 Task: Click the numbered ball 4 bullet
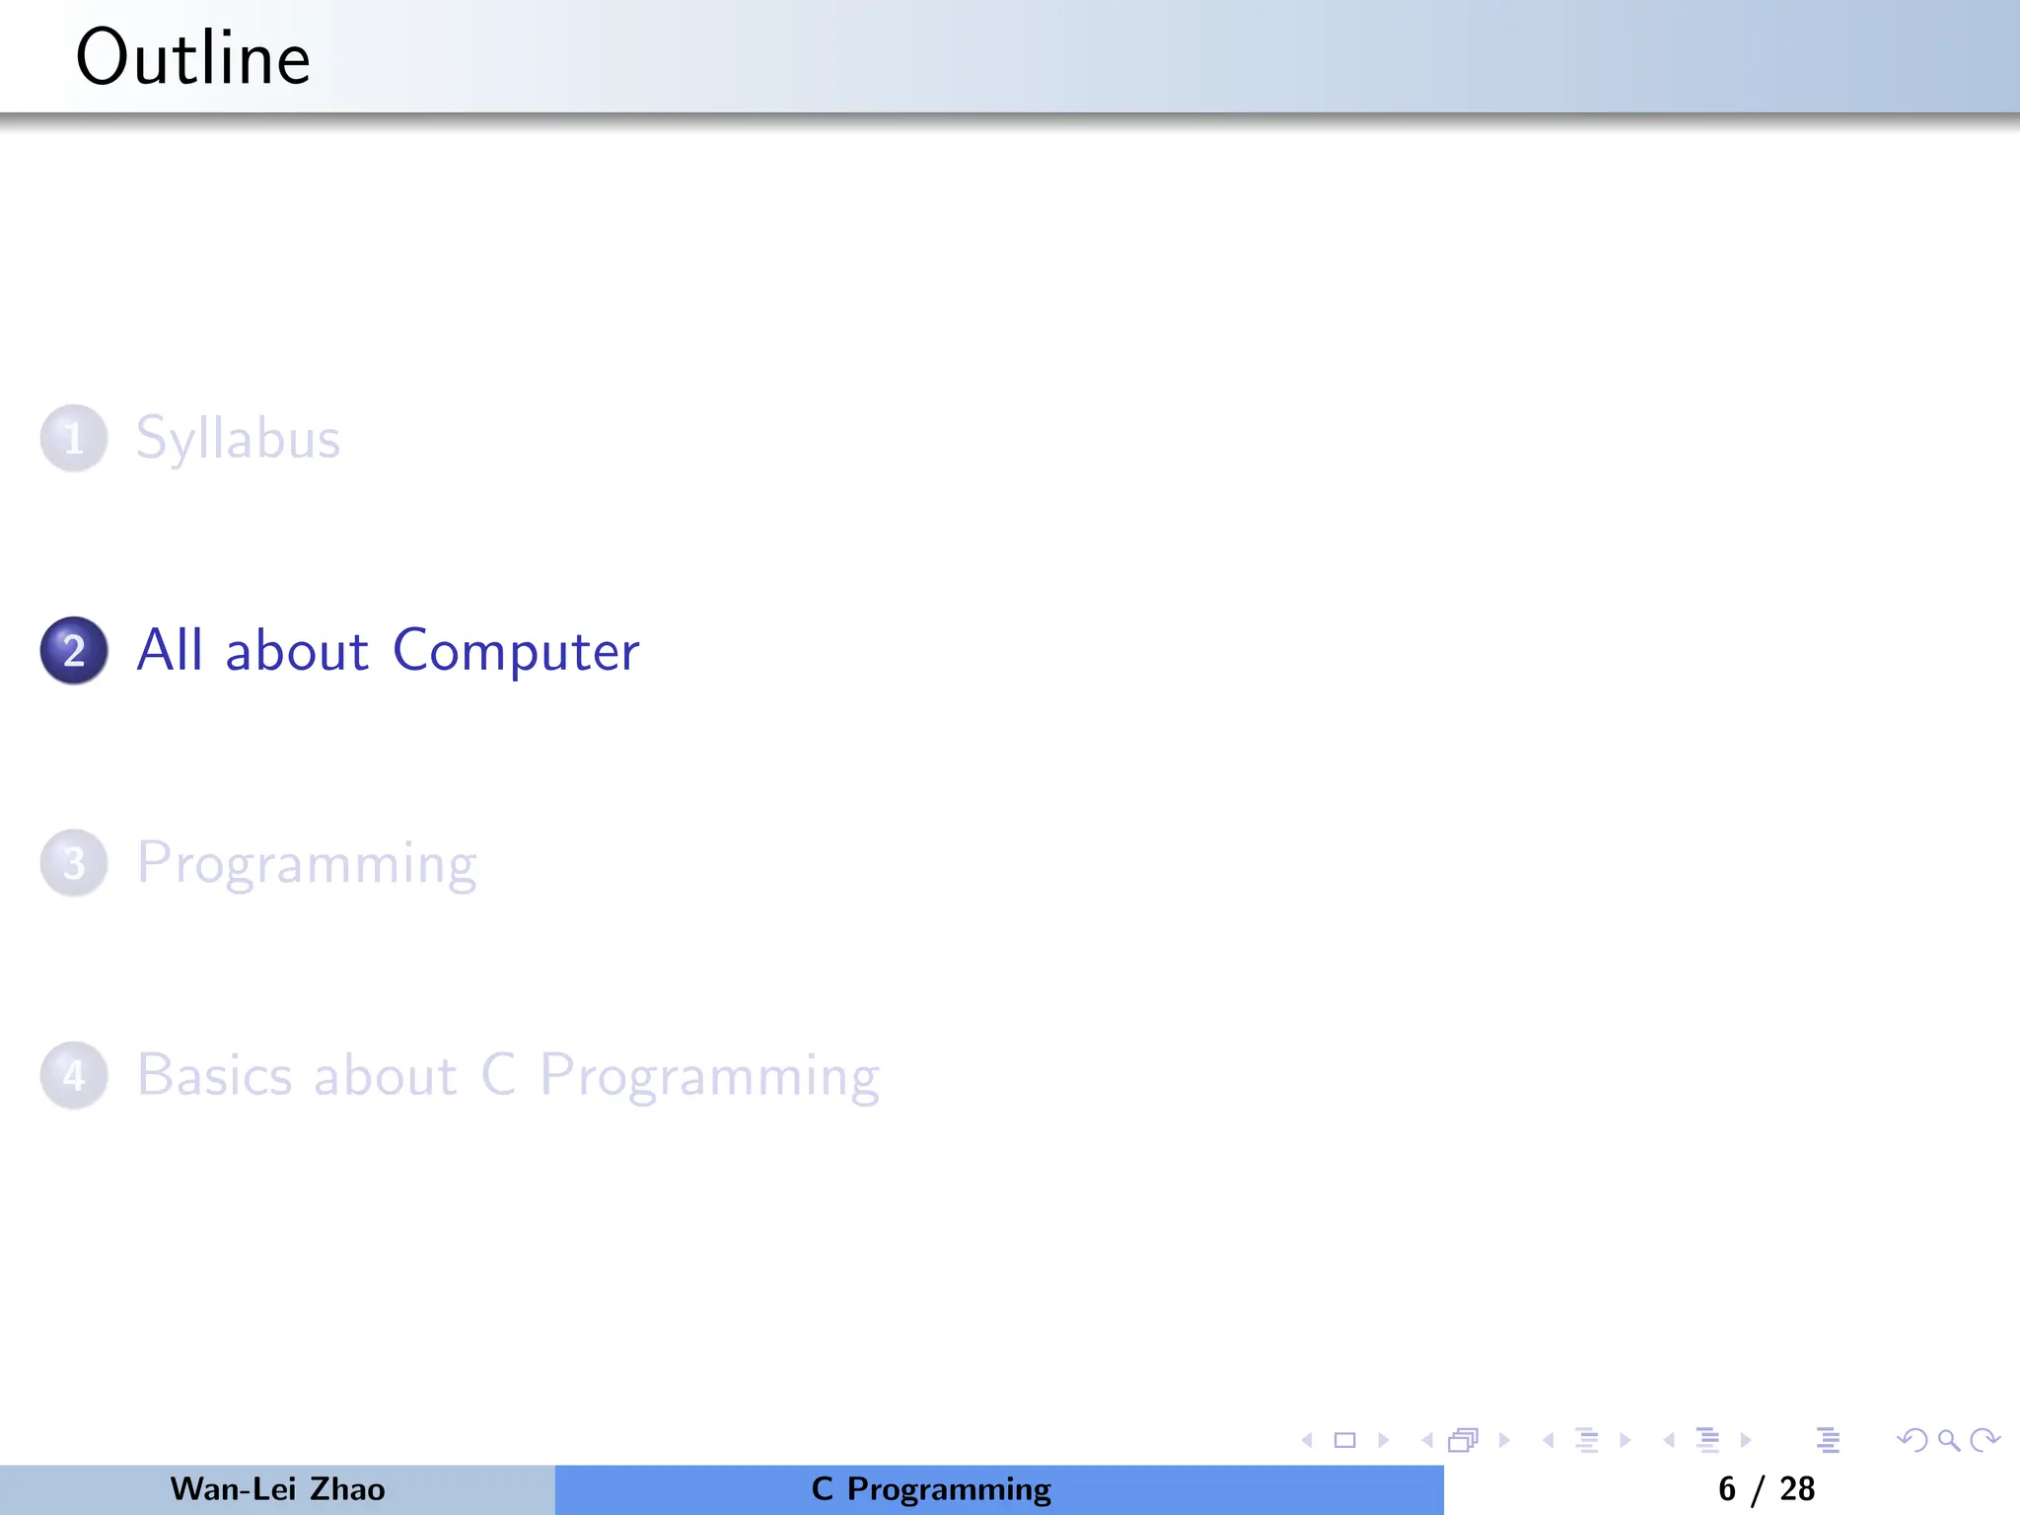tap(74, 1075)
